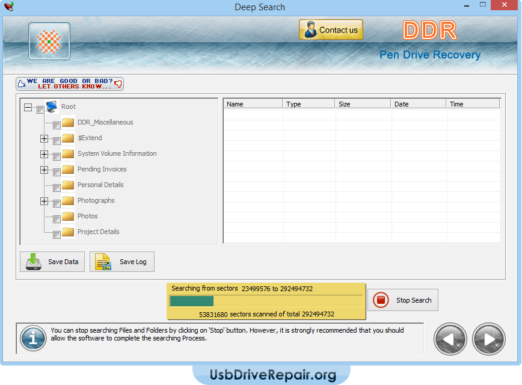Click the sector scanning progress bar
The image size is (522, 385).
pyautogui.click(x=266, y=301)
